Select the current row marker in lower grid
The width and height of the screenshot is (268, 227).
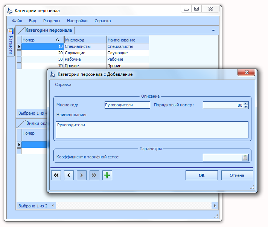point(19,144)
